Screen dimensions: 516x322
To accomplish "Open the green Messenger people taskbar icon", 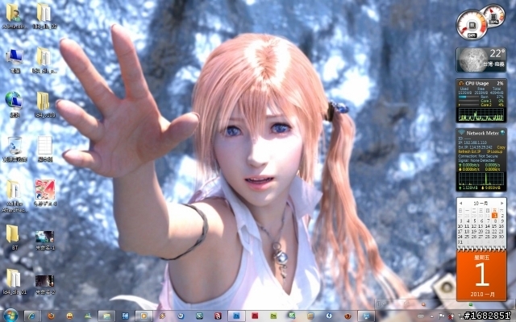I will (88, 316).
